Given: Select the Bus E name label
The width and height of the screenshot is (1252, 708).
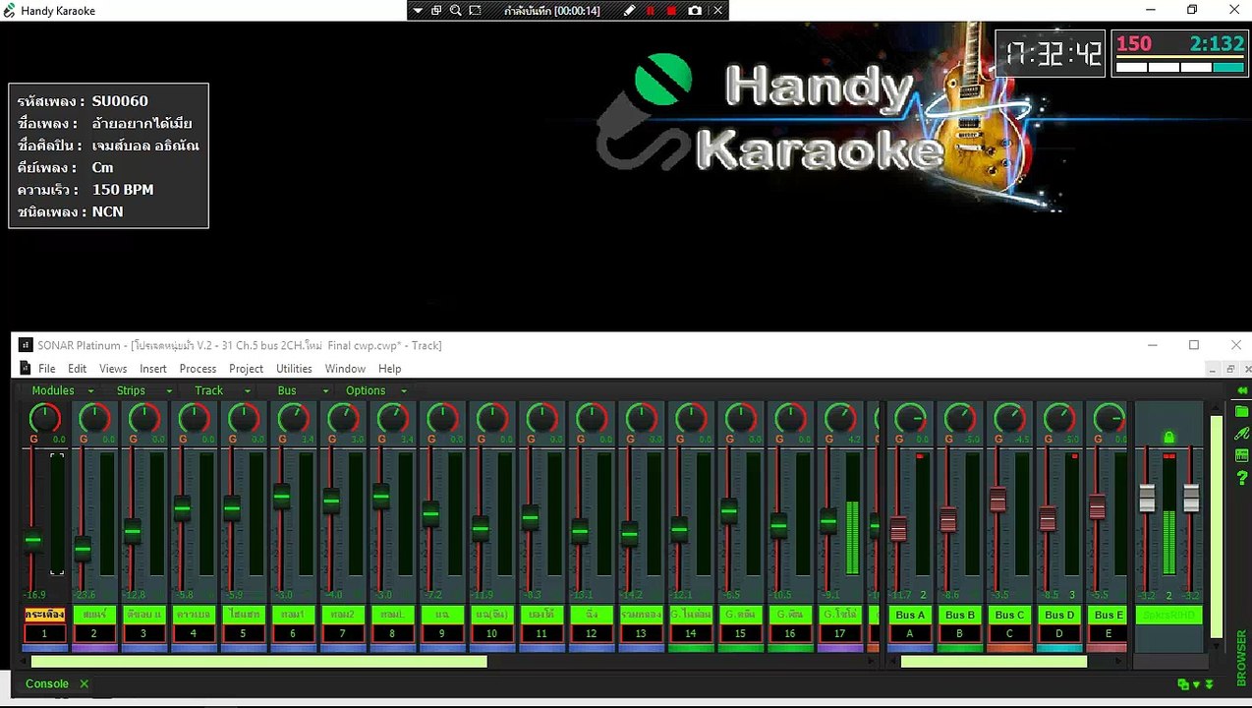Looking at the screenshot, I should (x=1109, y=615).
